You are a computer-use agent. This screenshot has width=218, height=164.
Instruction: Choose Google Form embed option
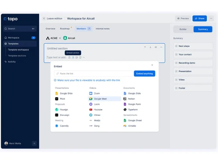pyautogui.click(x=132, y=104)
